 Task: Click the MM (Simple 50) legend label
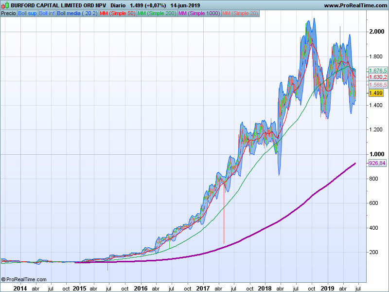(118, 14)
